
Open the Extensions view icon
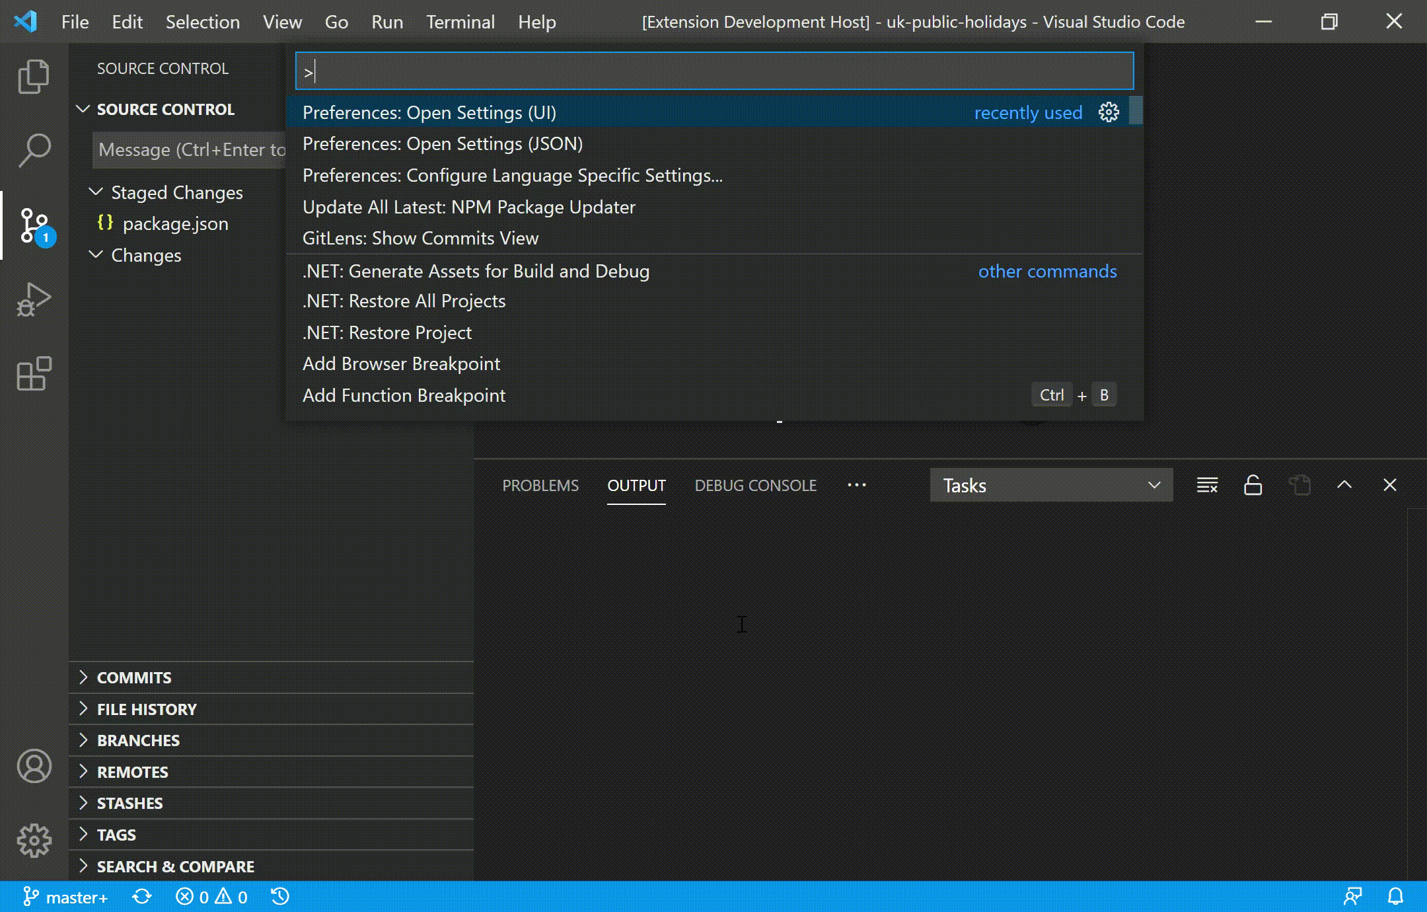pos(34,374)
